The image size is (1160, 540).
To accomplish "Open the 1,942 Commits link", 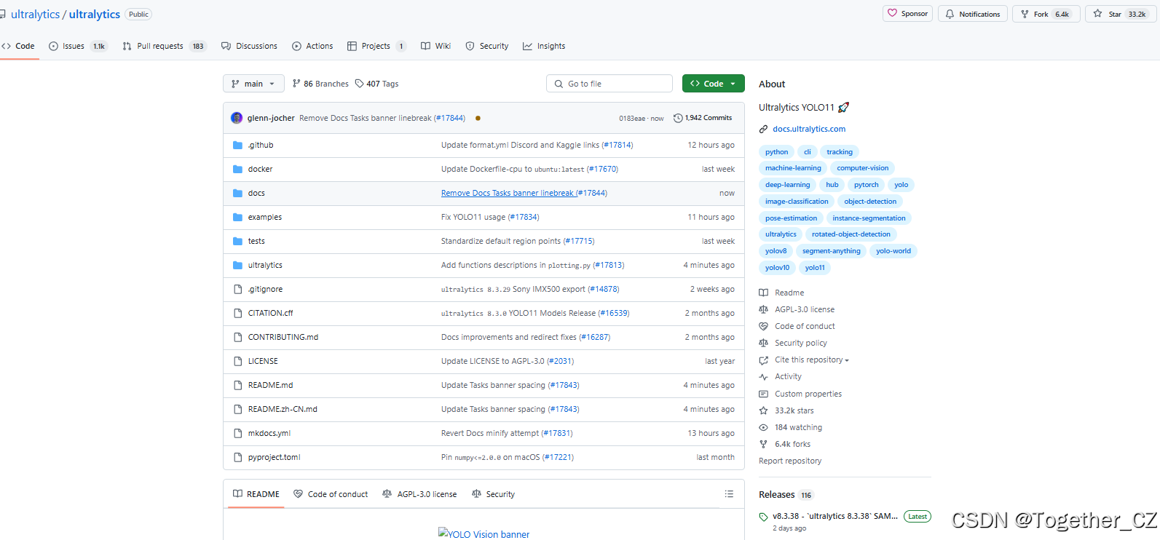I will pyautogui.click(x=703, y=118).
